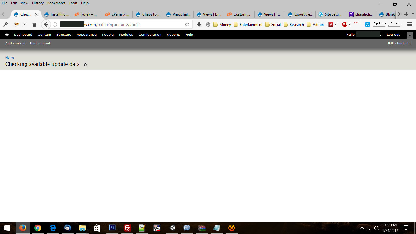Switch to the Installing tab
Screen dimensions: 416x234
click(x=57, y=14)
